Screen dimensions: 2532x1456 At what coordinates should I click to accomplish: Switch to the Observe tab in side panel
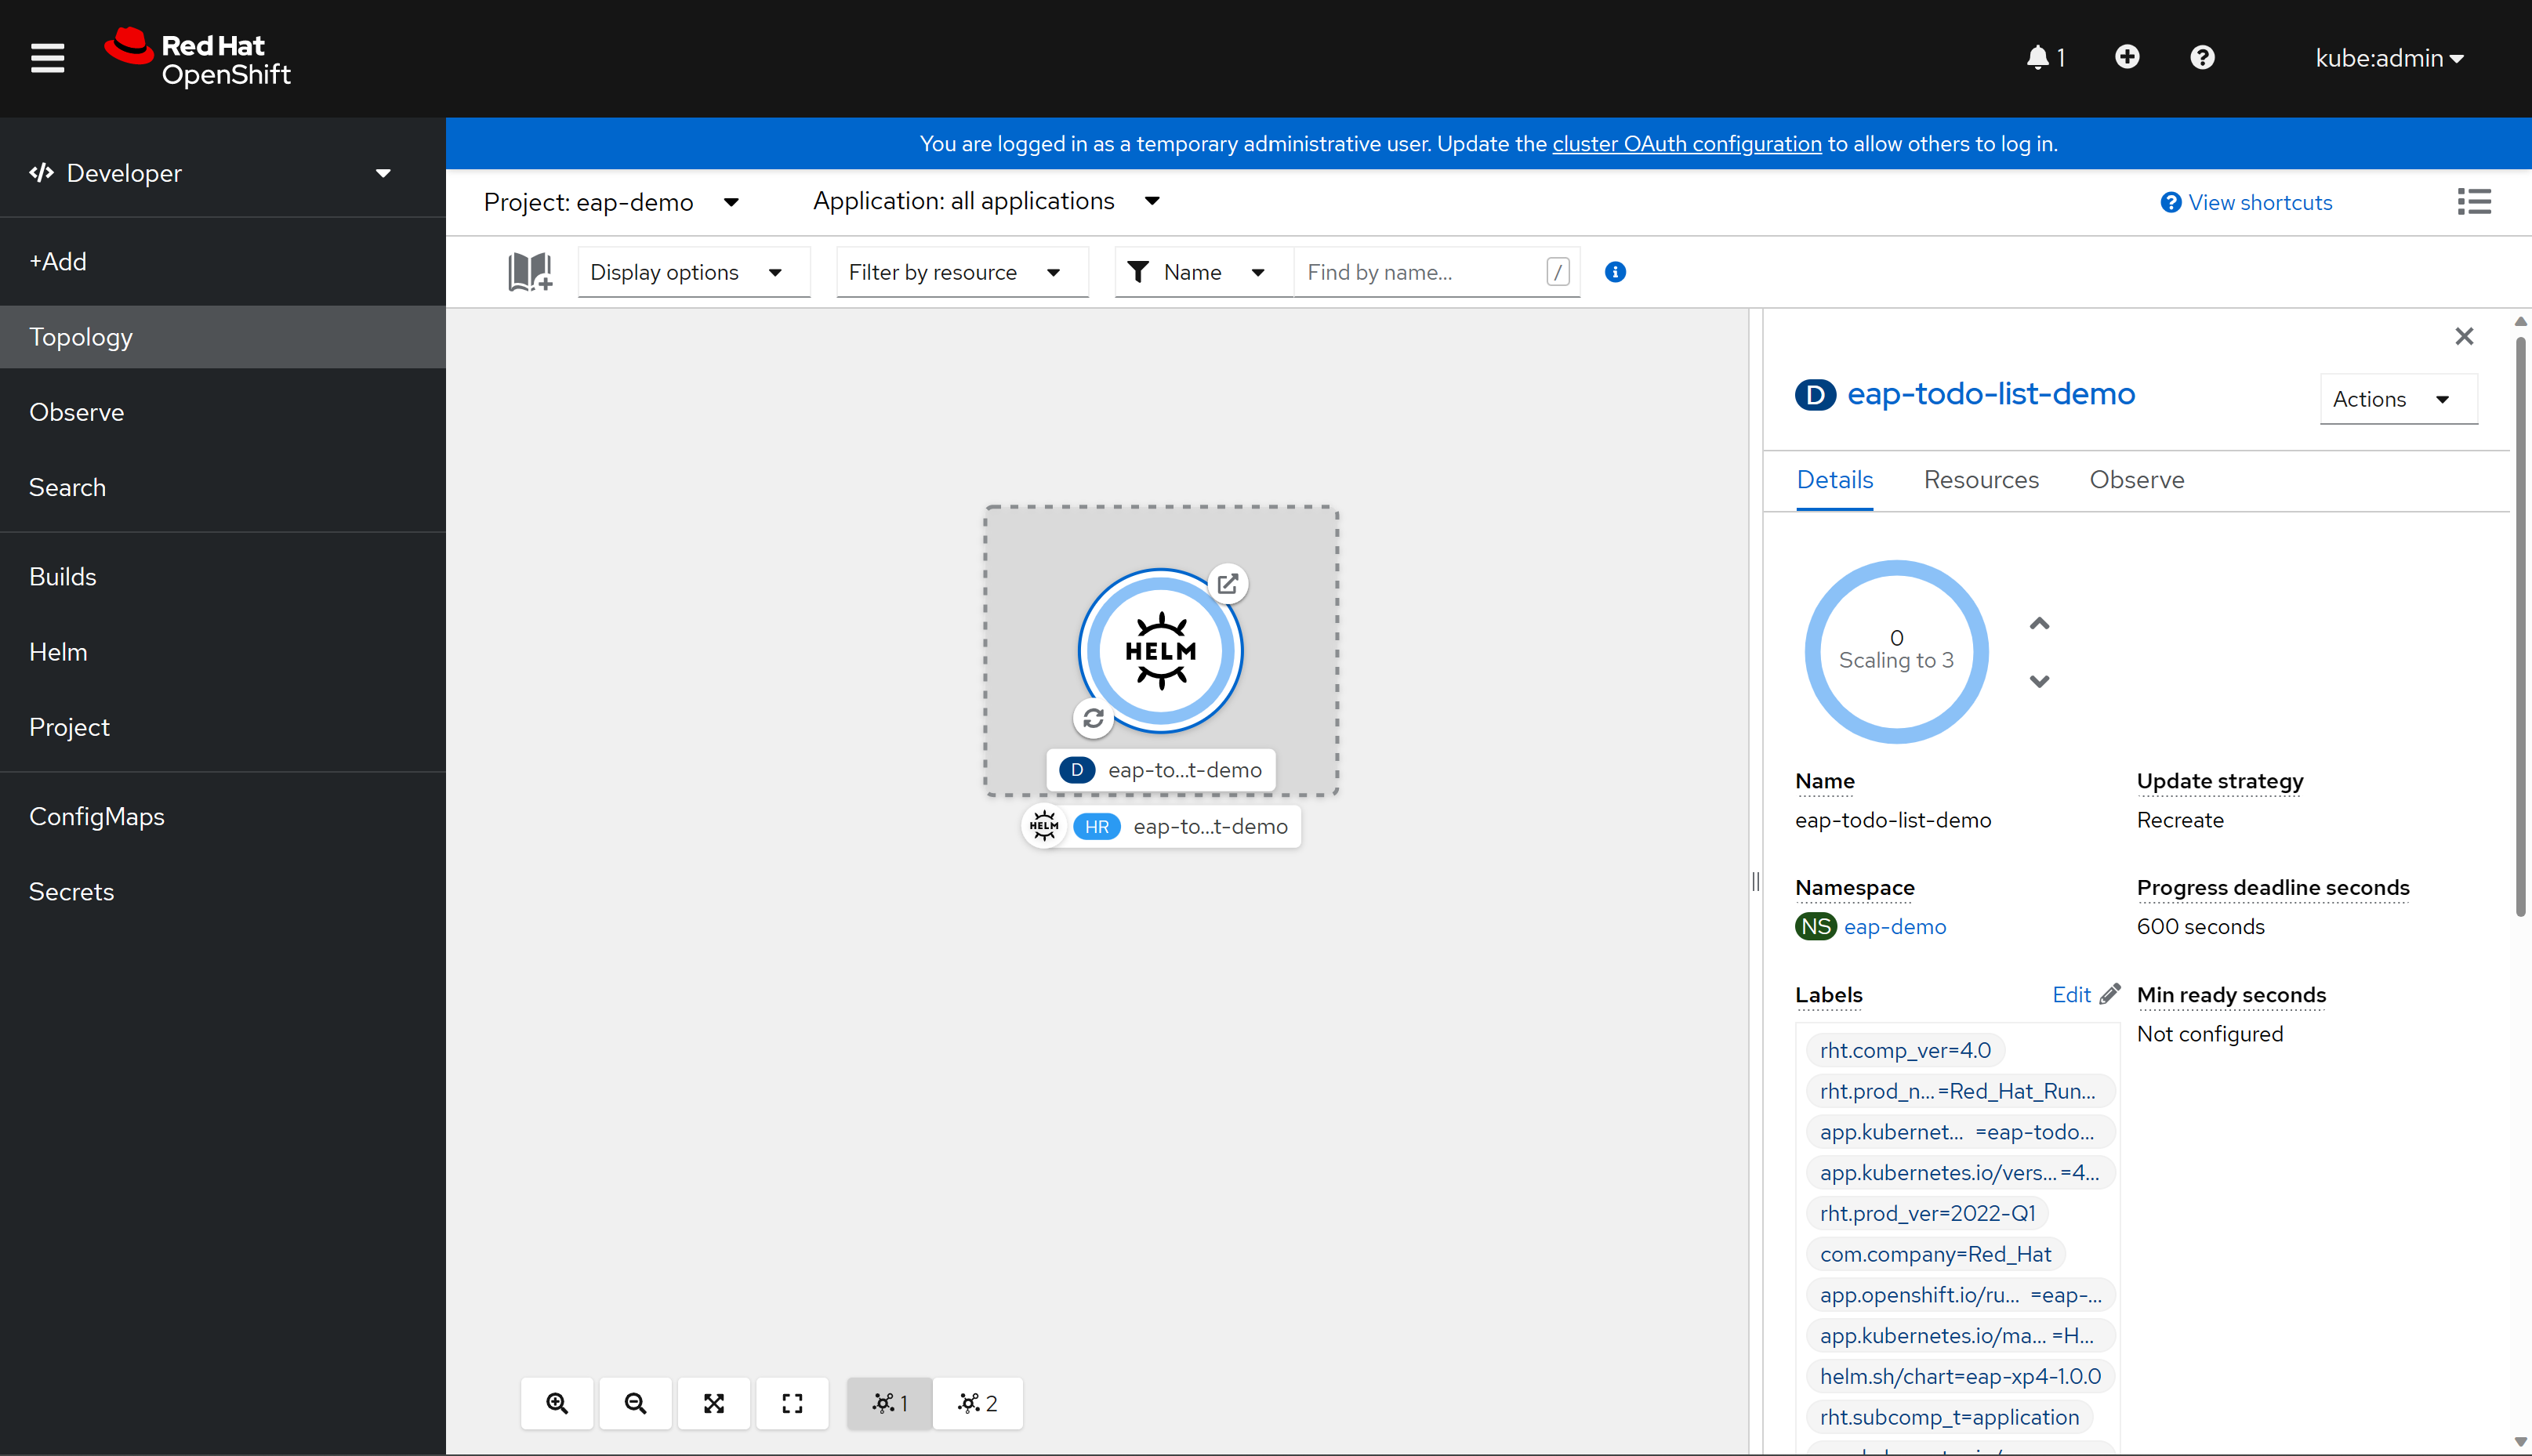[x=2135, y=480]
